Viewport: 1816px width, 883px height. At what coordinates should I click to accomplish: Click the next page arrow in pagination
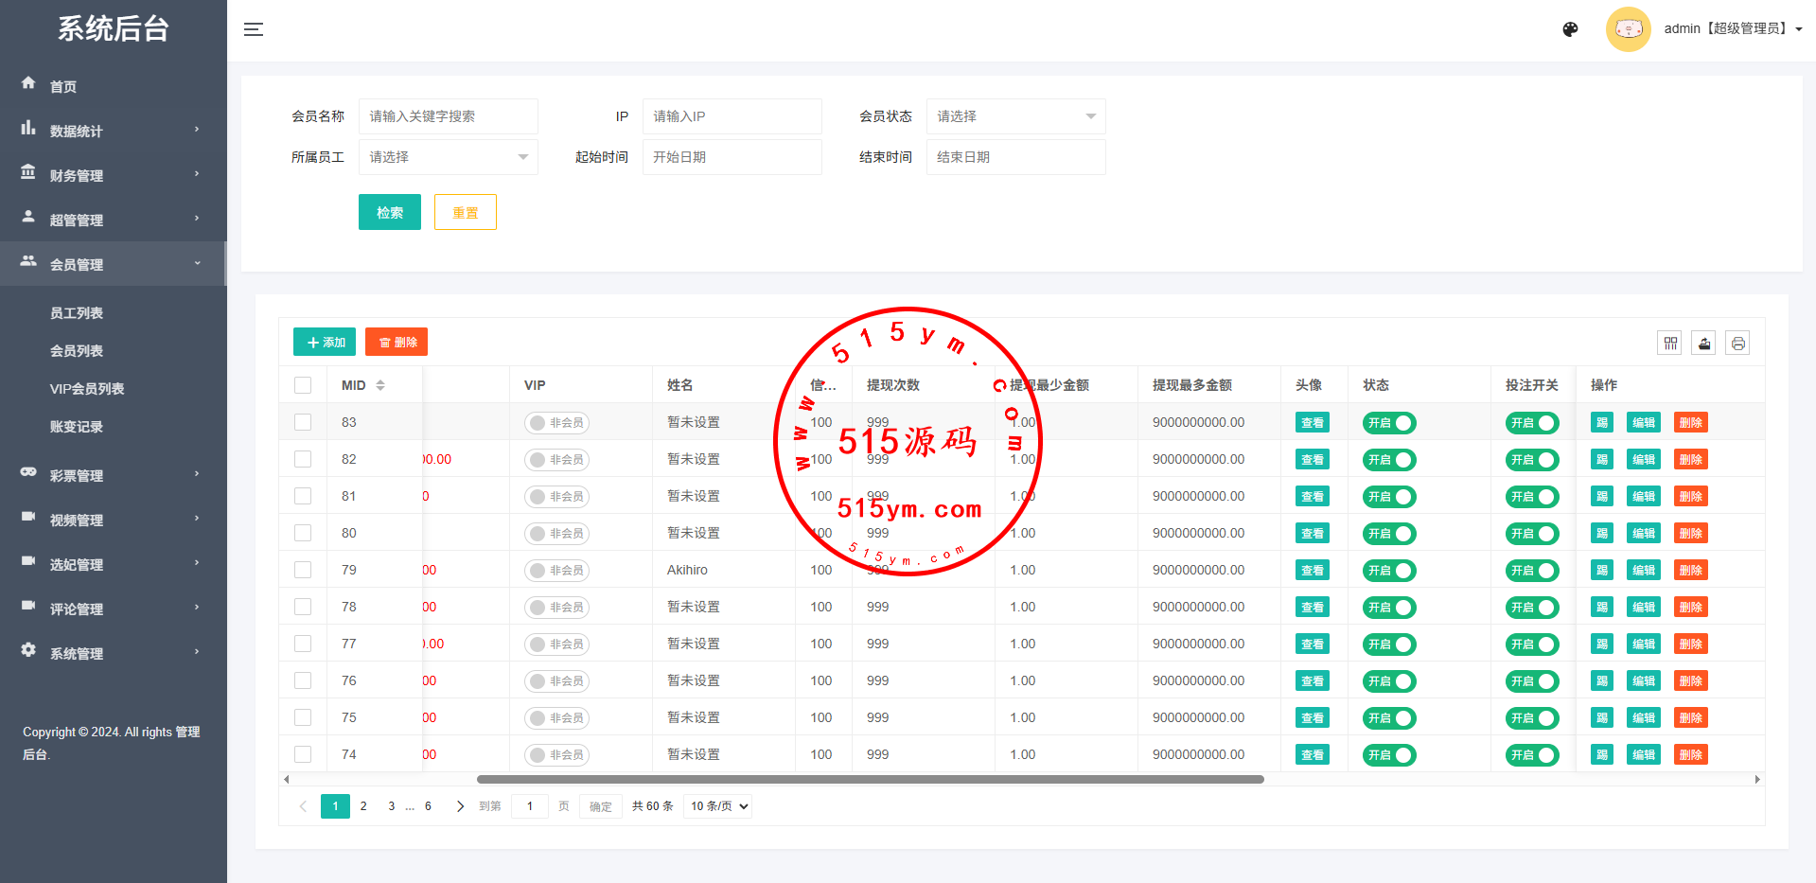(460, 806)
